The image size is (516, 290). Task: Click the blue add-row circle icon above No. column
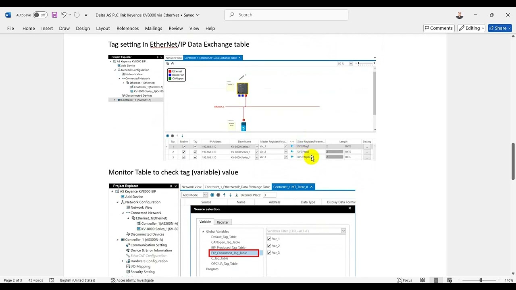[168, 136]
